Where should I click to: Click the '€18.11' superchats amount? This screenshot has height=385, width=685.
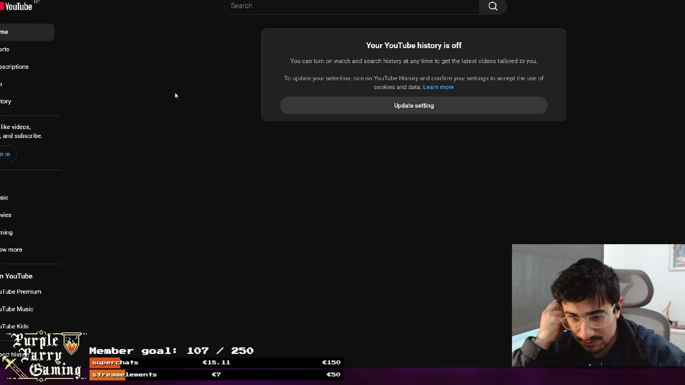216,363
